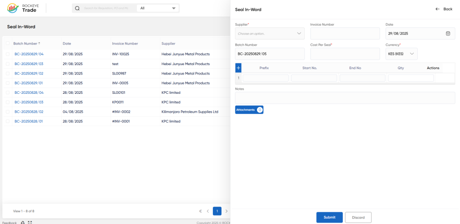
Task: Open batch link BC-20250828/03
Action: point(29,102)
